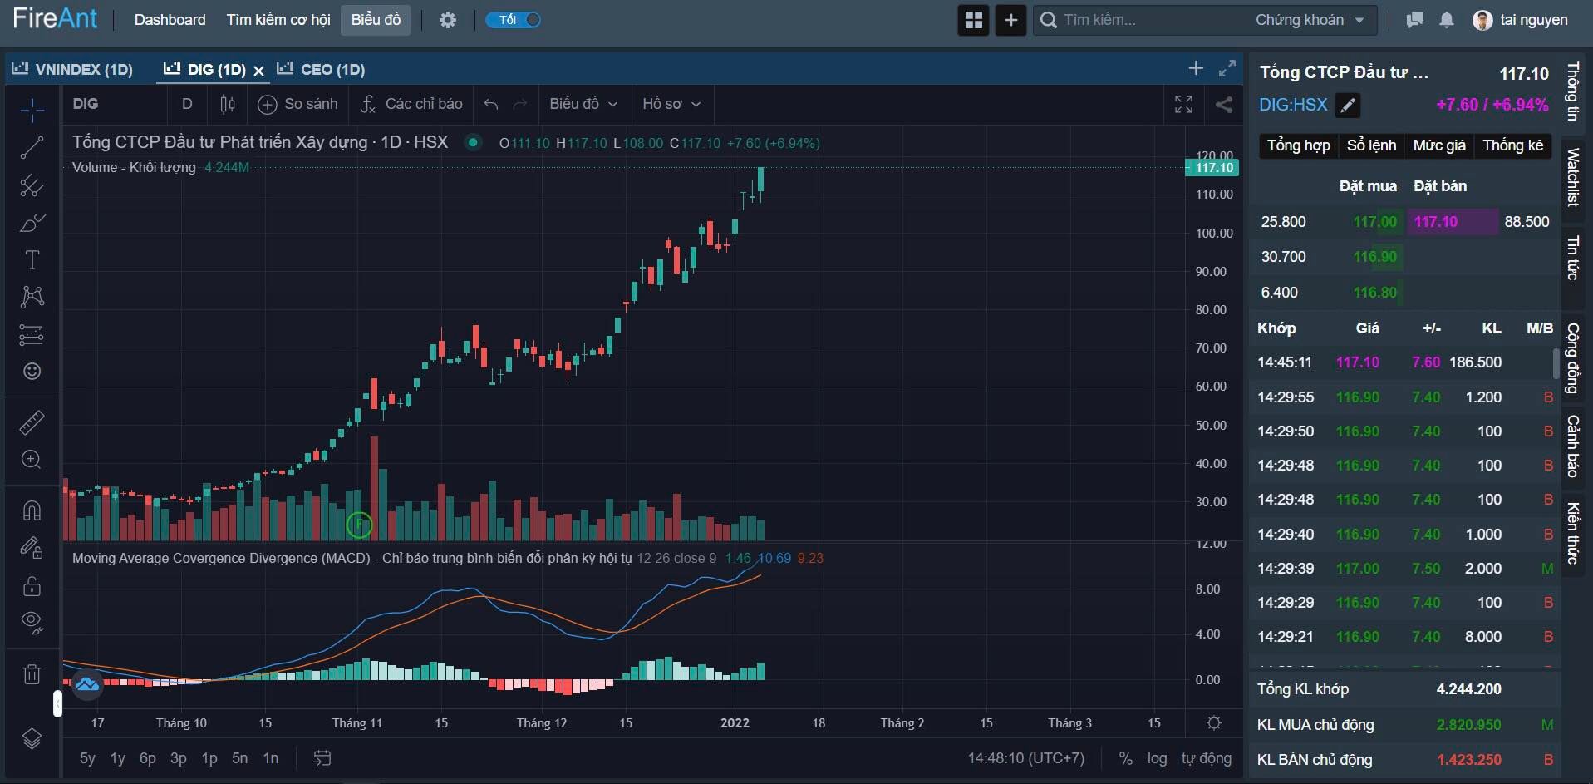The width and height of the screenshot is (1593, 784).
Task: Open the notifications bell
Action: [1447, 20]
